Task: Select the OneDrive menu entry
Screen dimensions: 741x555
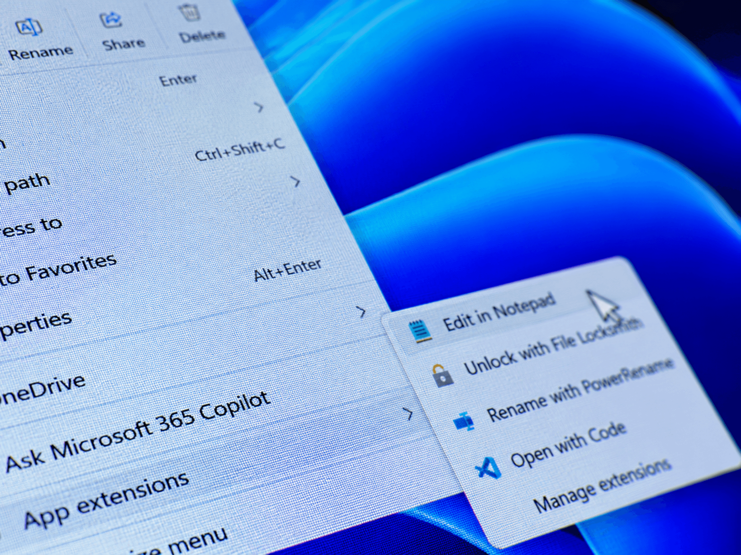Action: click(42, 389)
